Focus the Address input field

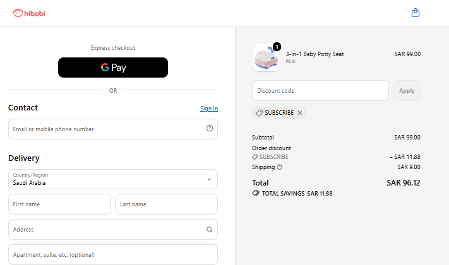click(113, 230)
